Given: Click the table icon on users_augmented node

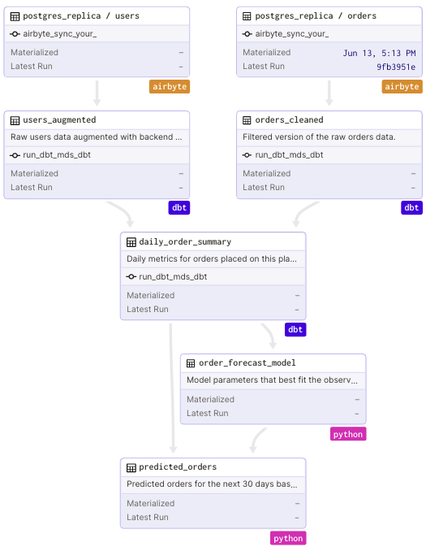Looking at the screenshot, I should pos(15,120).
